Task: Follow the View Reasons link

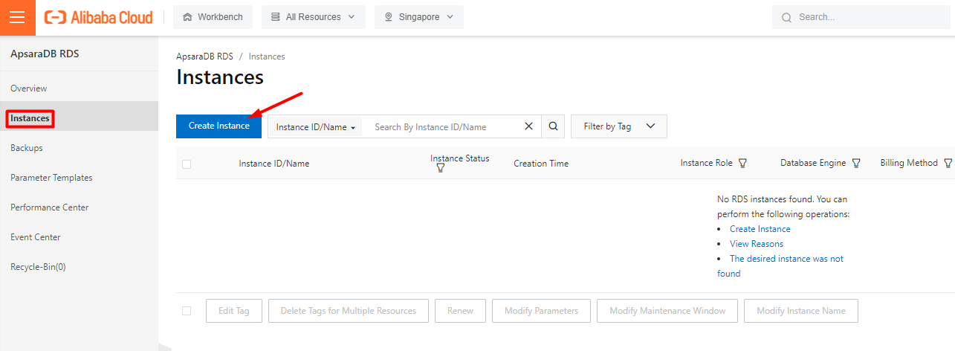Action: click(756, 244)
